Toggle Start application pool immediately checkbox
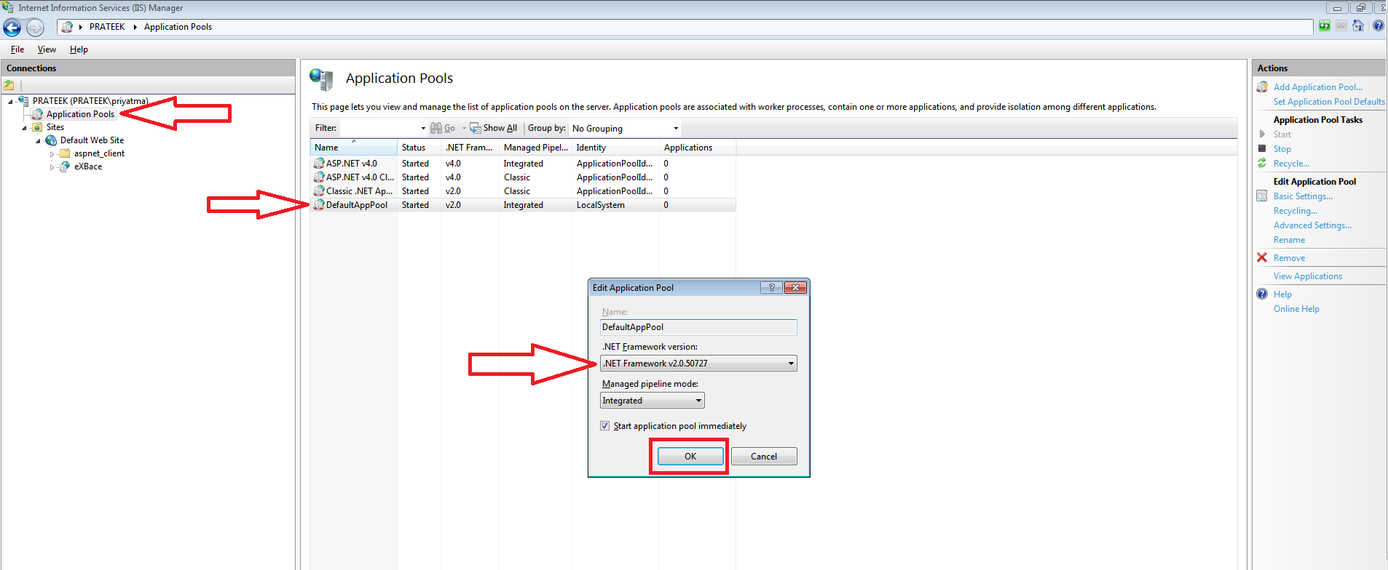This screenshot has width=1388, height=570. pyautogui.click(x=604, y=426)
